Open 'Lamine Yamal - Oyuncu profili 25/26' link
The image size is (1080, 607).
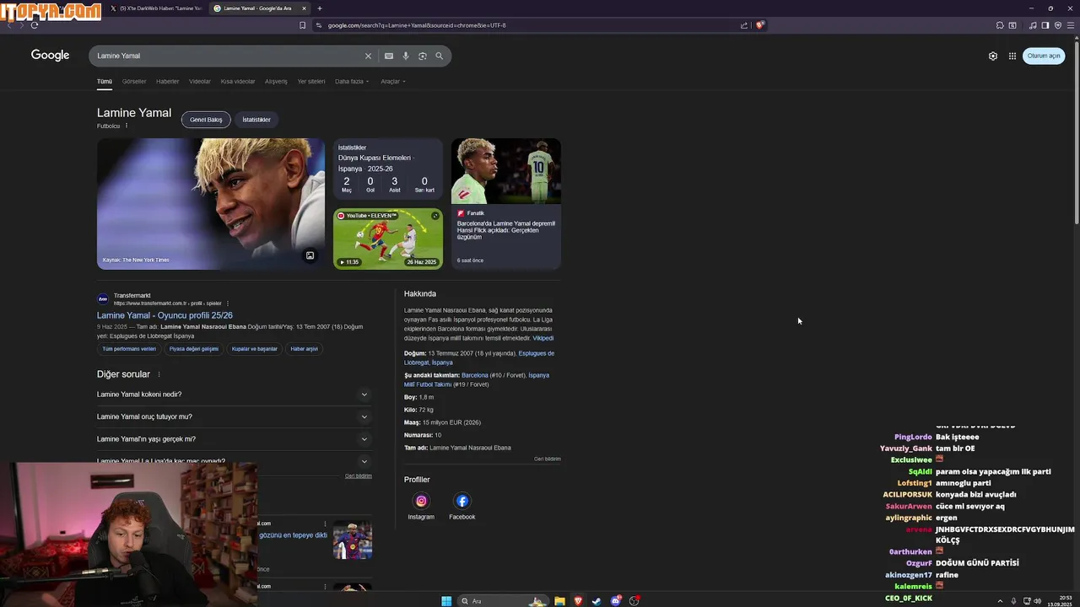[165, 315]
